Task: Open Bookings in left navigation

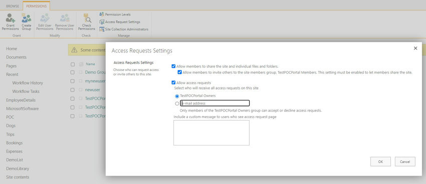Action: 15,143
